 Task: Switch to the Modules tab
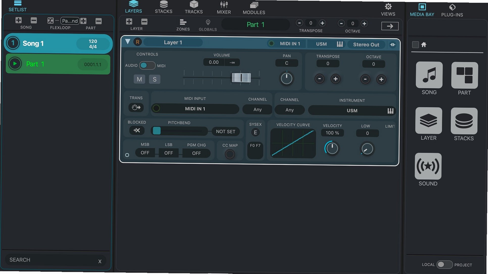pyautogui.click(x=254, y=8)
